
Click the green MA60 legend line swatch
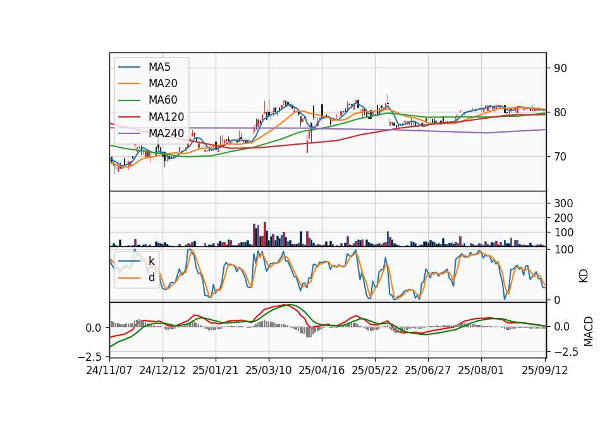click(129, 100)
